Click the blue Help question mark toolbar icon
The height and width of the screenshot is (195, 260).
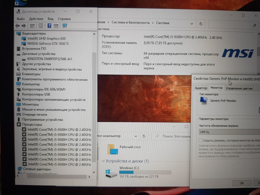click(x=50, y=26)
